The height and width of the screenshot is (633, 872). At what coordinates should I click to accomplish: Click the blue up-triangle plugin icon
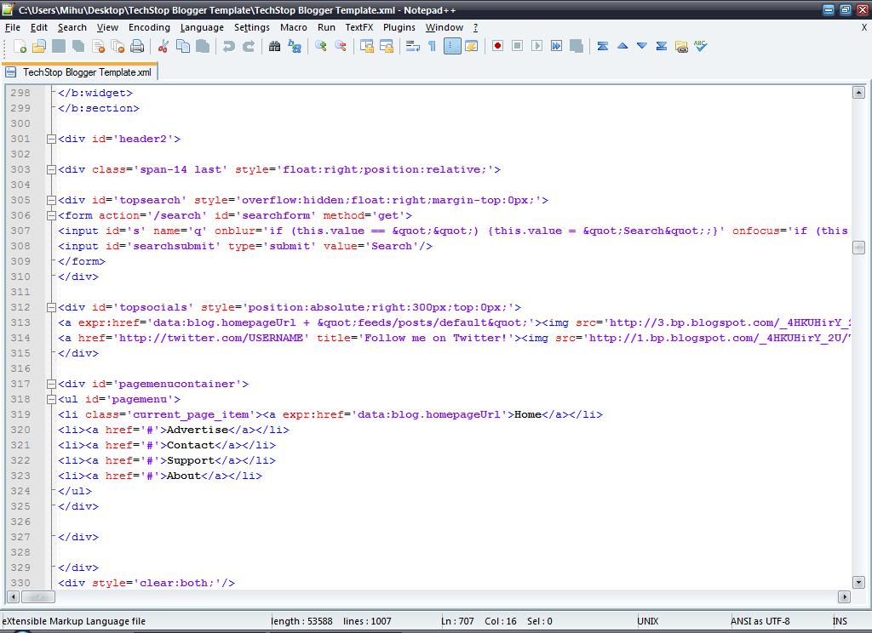622,47
